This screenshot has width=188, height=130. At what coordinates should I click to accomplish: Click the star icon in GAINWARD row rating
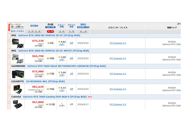[59, 72]
